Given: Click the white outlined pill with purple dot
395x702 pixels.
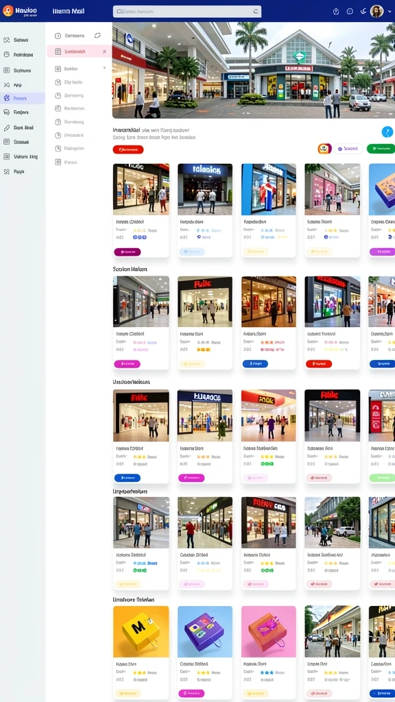Looking at the screenshot, I should tap(348, 149).
